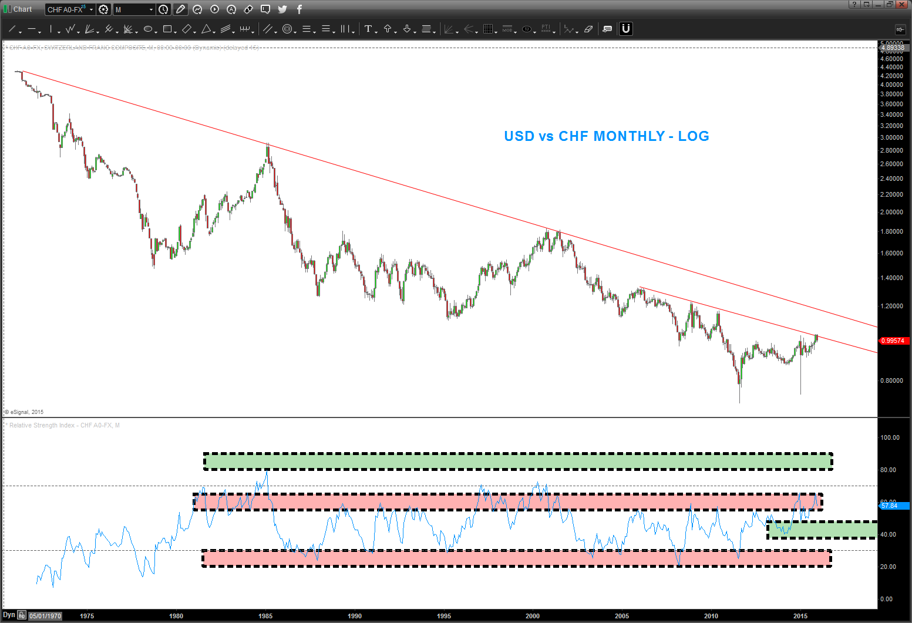Open the help question mark button

point(854,5)
